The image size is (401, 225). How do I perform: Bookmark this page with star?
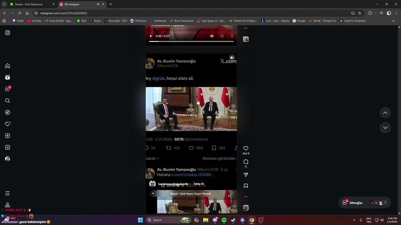click(x=360, y=13)
